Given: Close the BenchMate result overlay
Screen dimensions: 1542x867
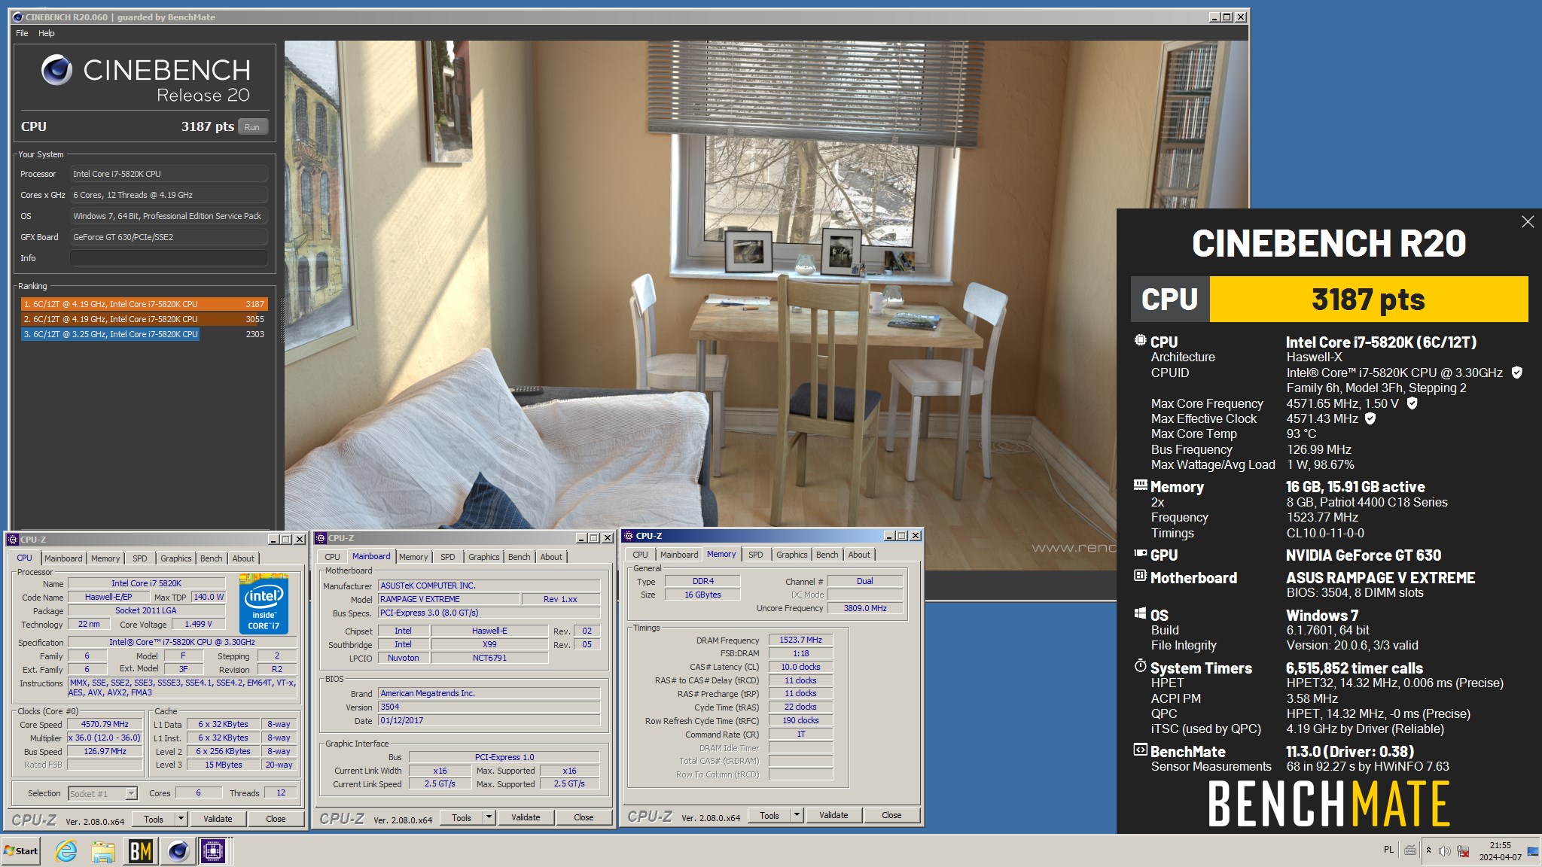Looking at the screenshot, I should click(x=1527, y=221).
